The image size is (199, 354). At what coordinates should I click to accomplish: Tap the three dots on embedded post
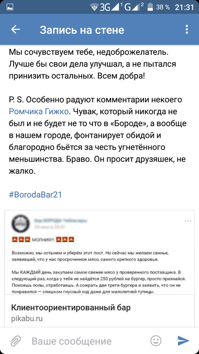pos(188,220)
